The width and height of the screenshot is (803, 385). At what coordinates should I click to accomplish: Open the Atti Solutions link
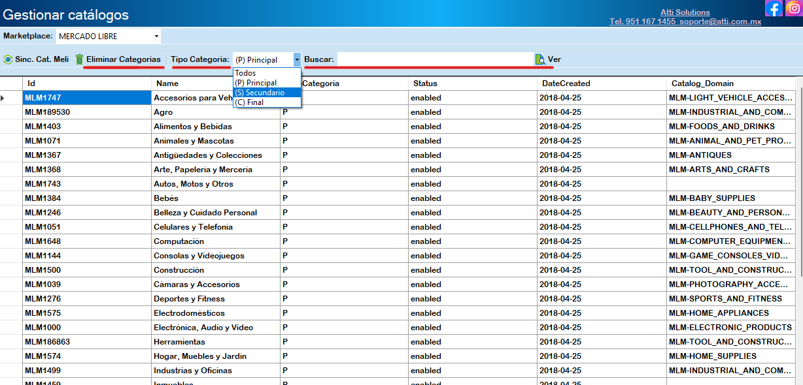[x=685, y=12]
